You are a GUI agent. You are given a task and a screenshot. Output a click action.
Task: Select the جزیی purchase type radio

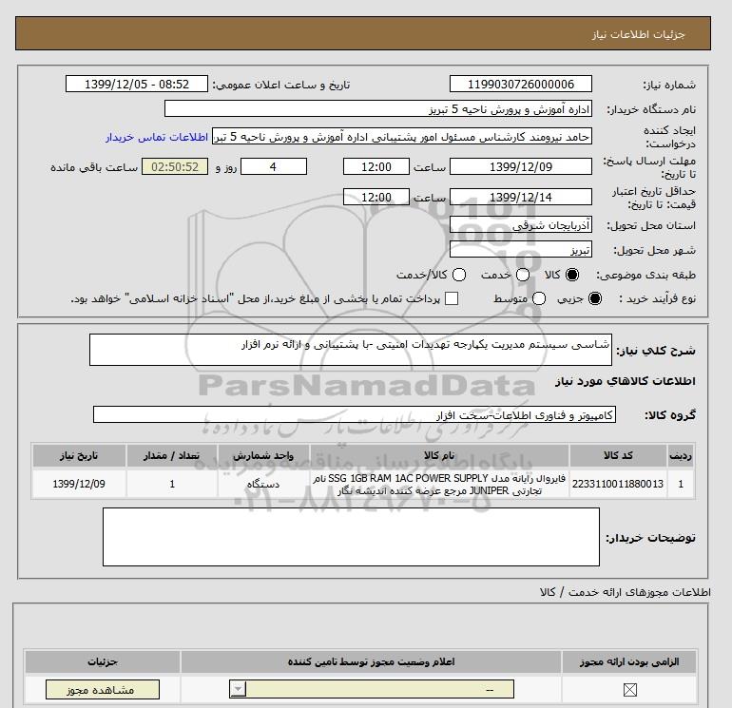[595, 298]
